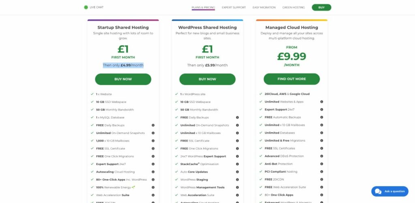The height and width of the screenshot is (203, 415).
Task: Select Easy Migration in top navigation
Action: tap(264, 7)
